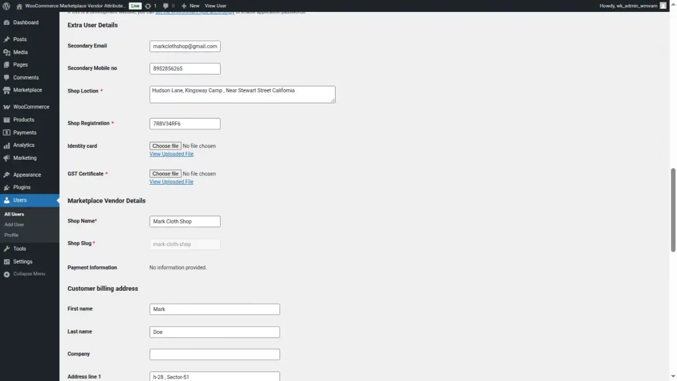The width and height of the screenshot is (677, 381).
Task: Collapse the admin sidebar menu
Action: pos(28,274)
